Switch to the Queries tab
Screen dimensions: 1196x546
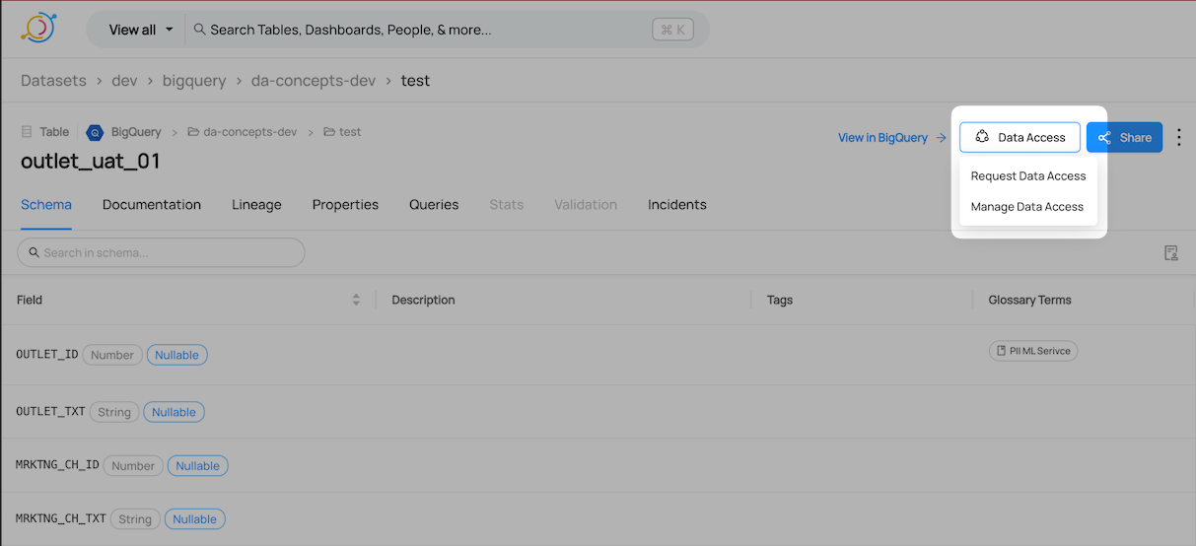[434, 205]
